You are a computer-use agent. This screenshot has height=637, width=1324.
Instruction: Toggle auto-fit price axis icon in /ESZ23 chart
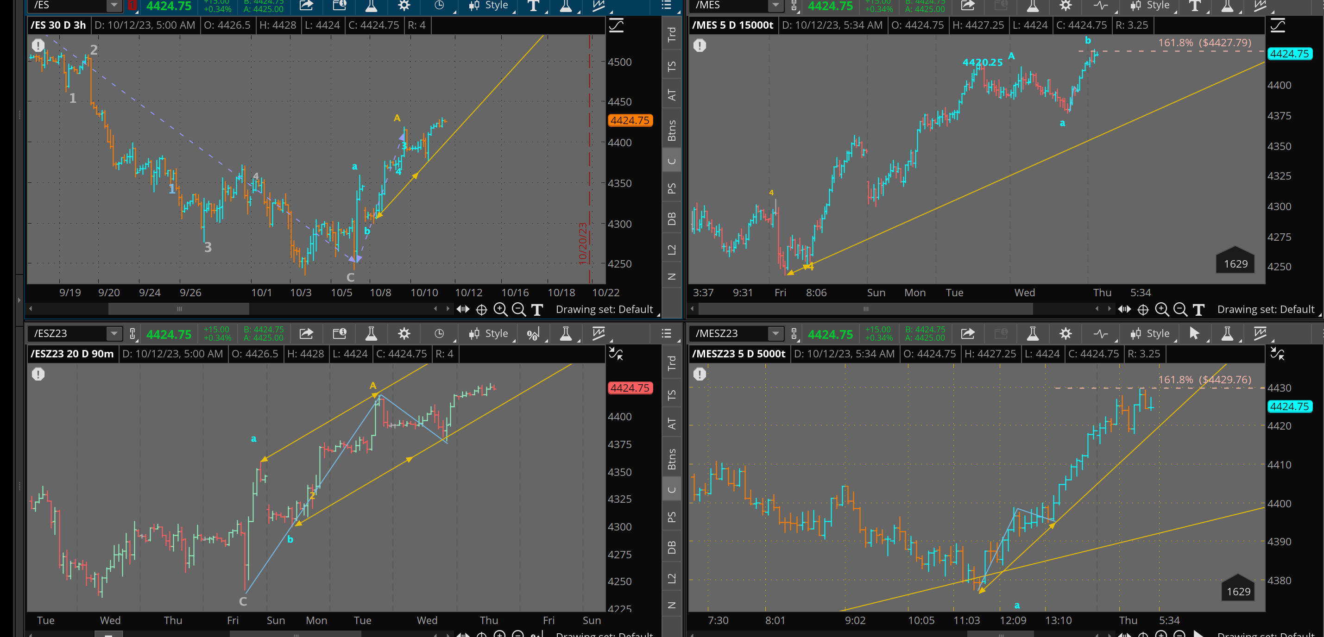(616, 353)
